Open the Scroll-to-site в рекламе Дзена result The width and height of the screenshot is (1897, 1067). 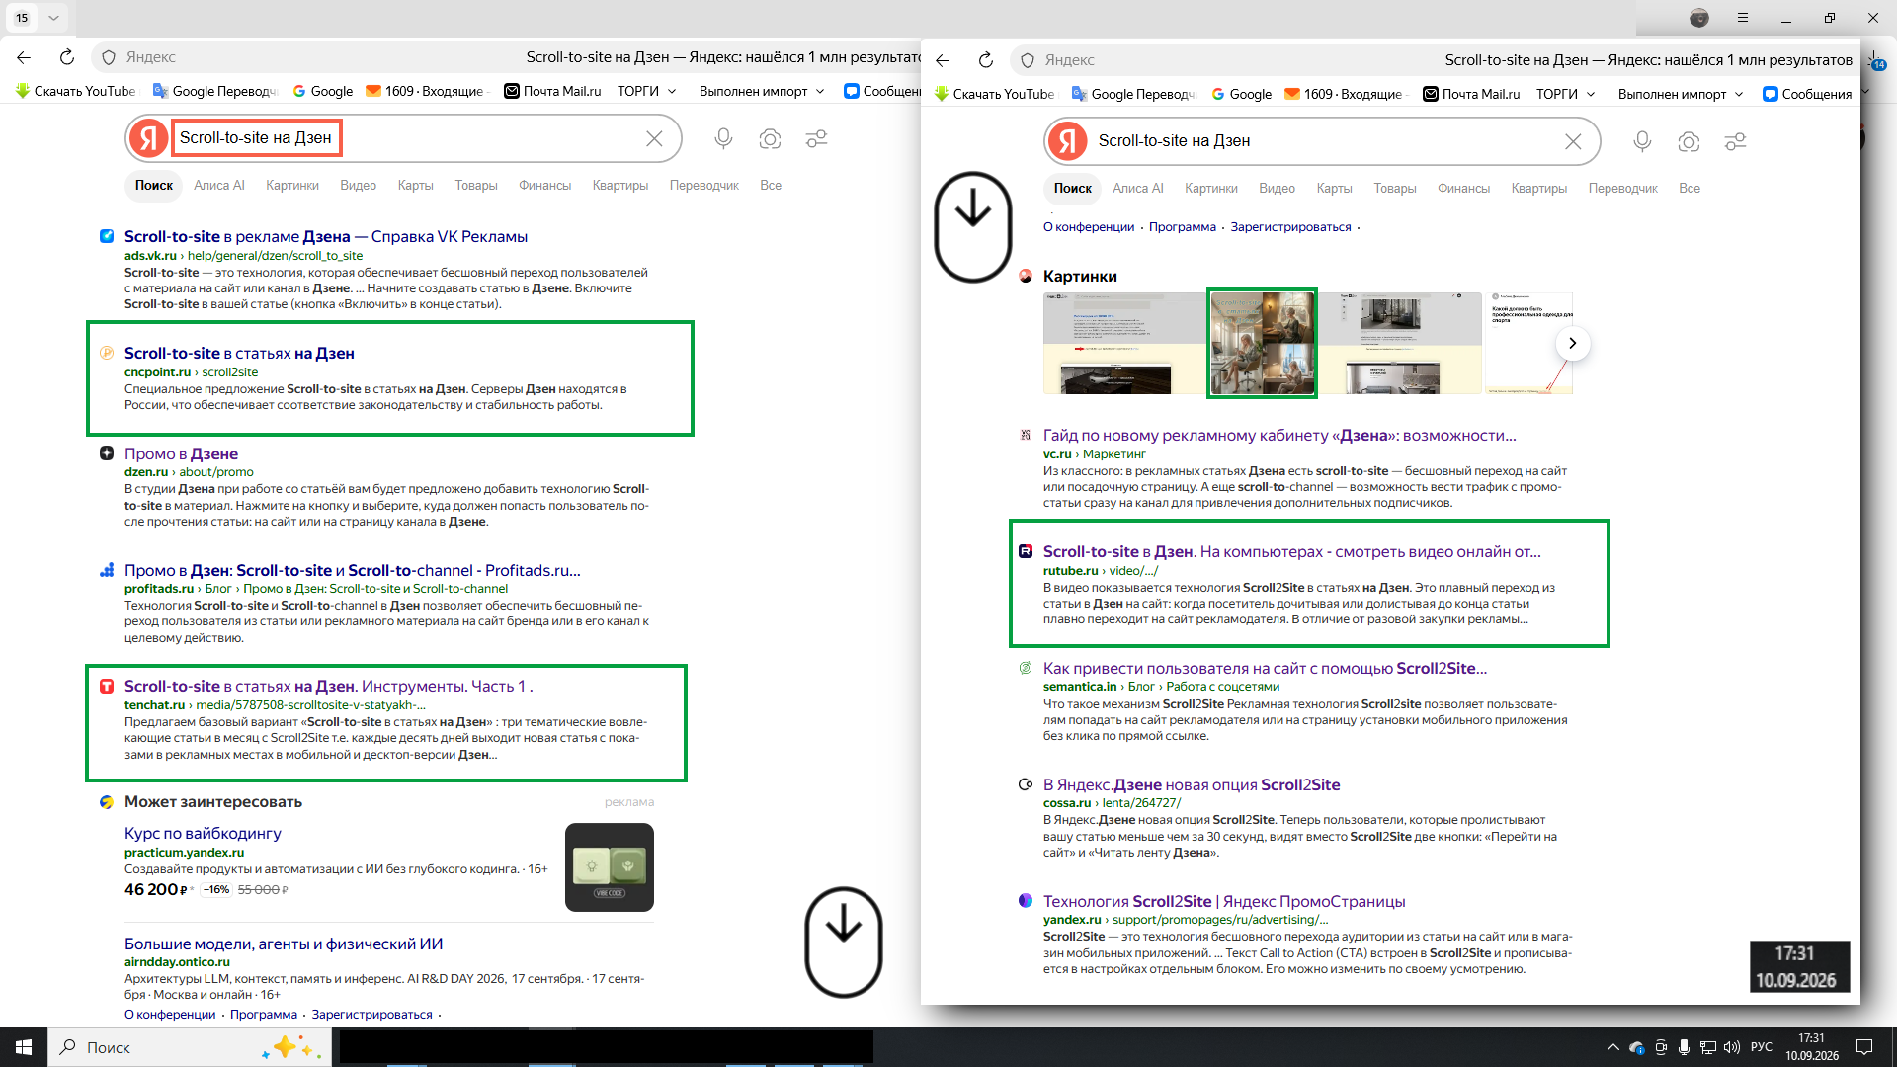click(x=326, y=237)
